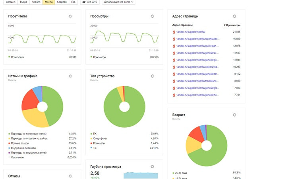Open settings gear of Посетители widget
Image resolution: width=298 pixels, height=179 pixels.
pos(70,16)
